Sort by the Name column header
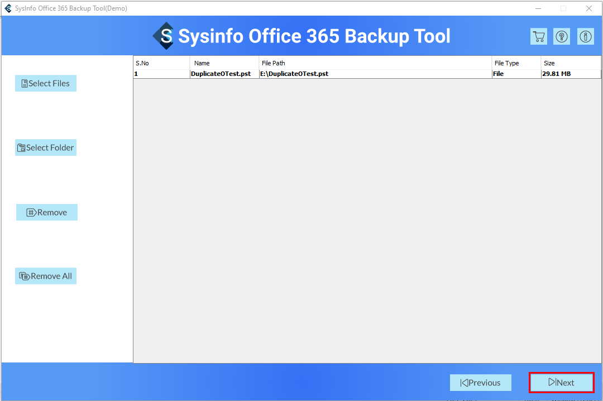This screenshot has height=401, width=603. [224, 63]
